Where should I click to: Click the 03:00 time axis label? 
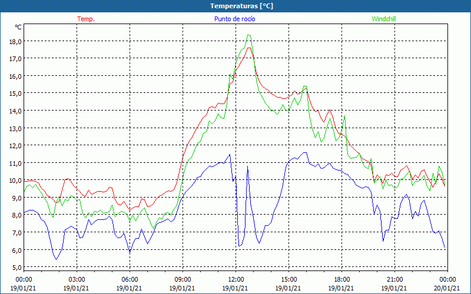(x=77, y=280)
